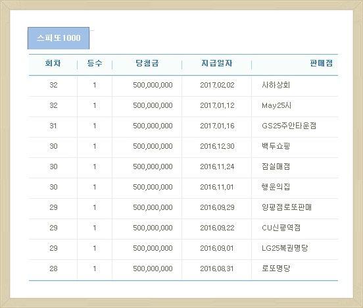Image resolution: width=363 pixels, height=308 pixels.
Task: Click payment date 2017.02.02
Action: pyautogui.click(x=217, y=85)
